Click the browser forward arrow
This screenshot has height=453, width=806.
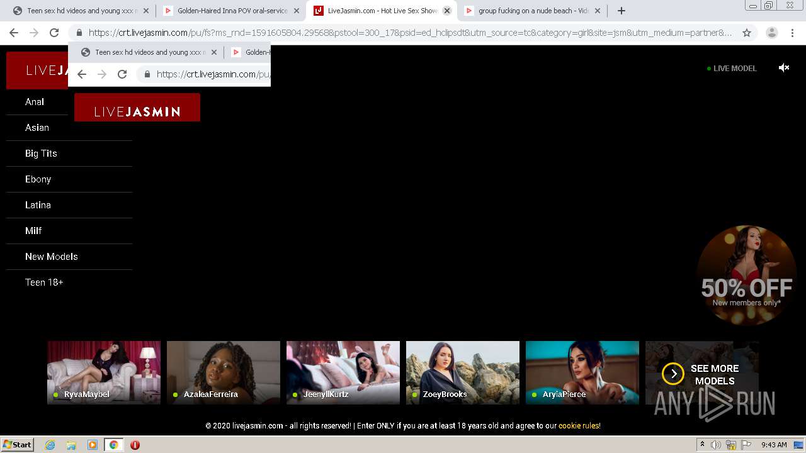(34, 33)
